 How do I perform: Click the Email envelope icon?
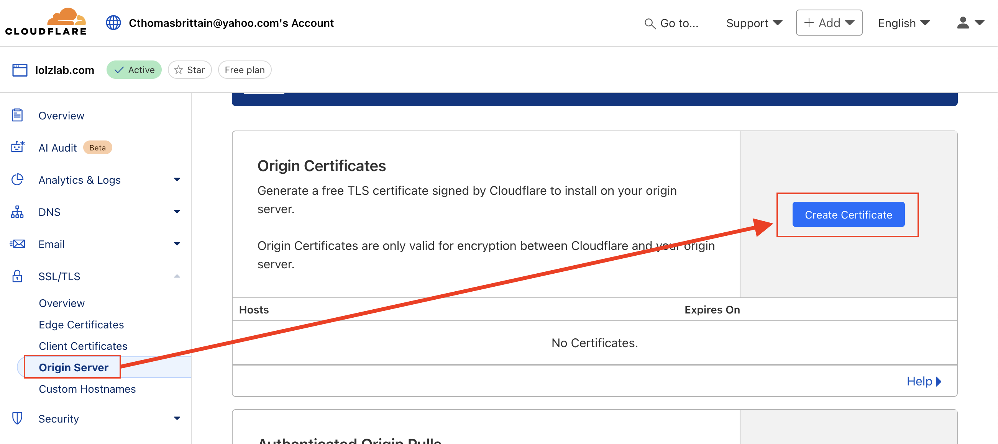[x=17, y=244]
